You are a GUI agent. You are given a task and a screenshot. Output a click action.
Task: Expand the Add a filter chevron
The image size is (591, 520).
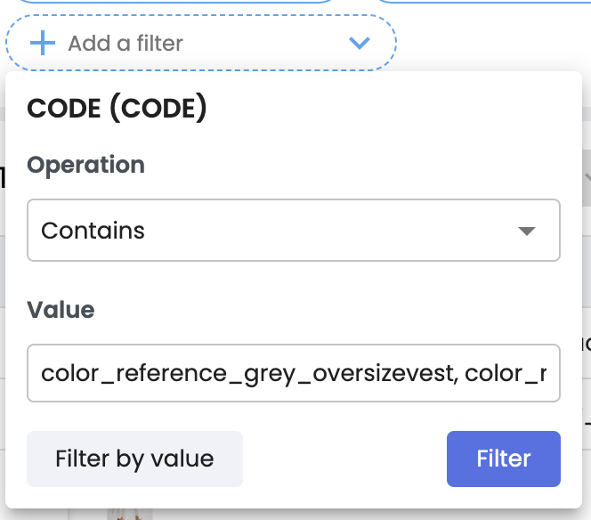point(360,43)
